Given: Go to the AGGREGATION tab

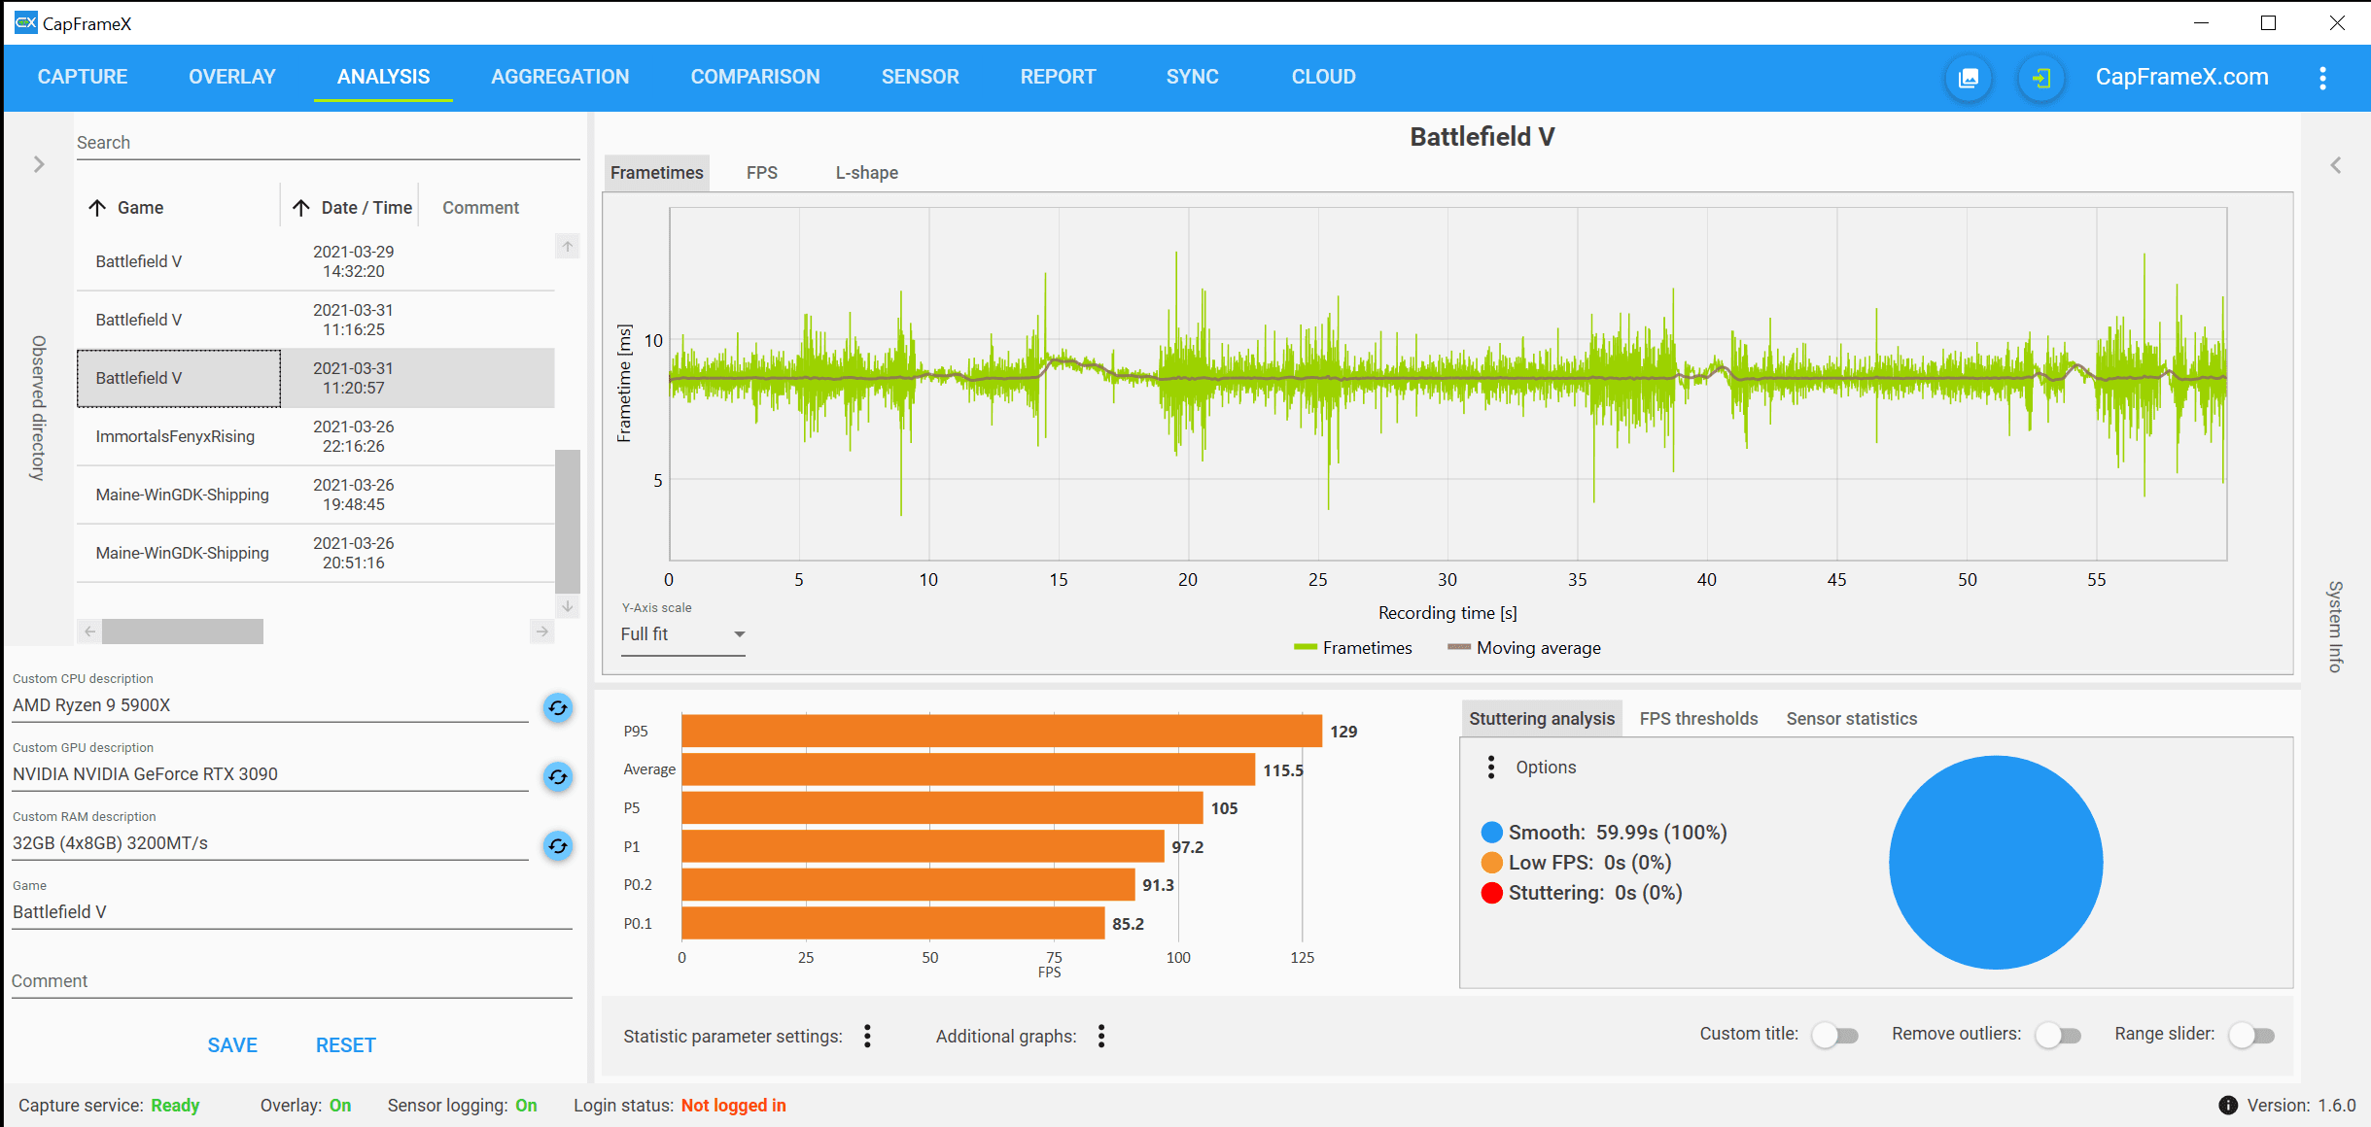Looking at the screenshot, I should pos(560,77).
